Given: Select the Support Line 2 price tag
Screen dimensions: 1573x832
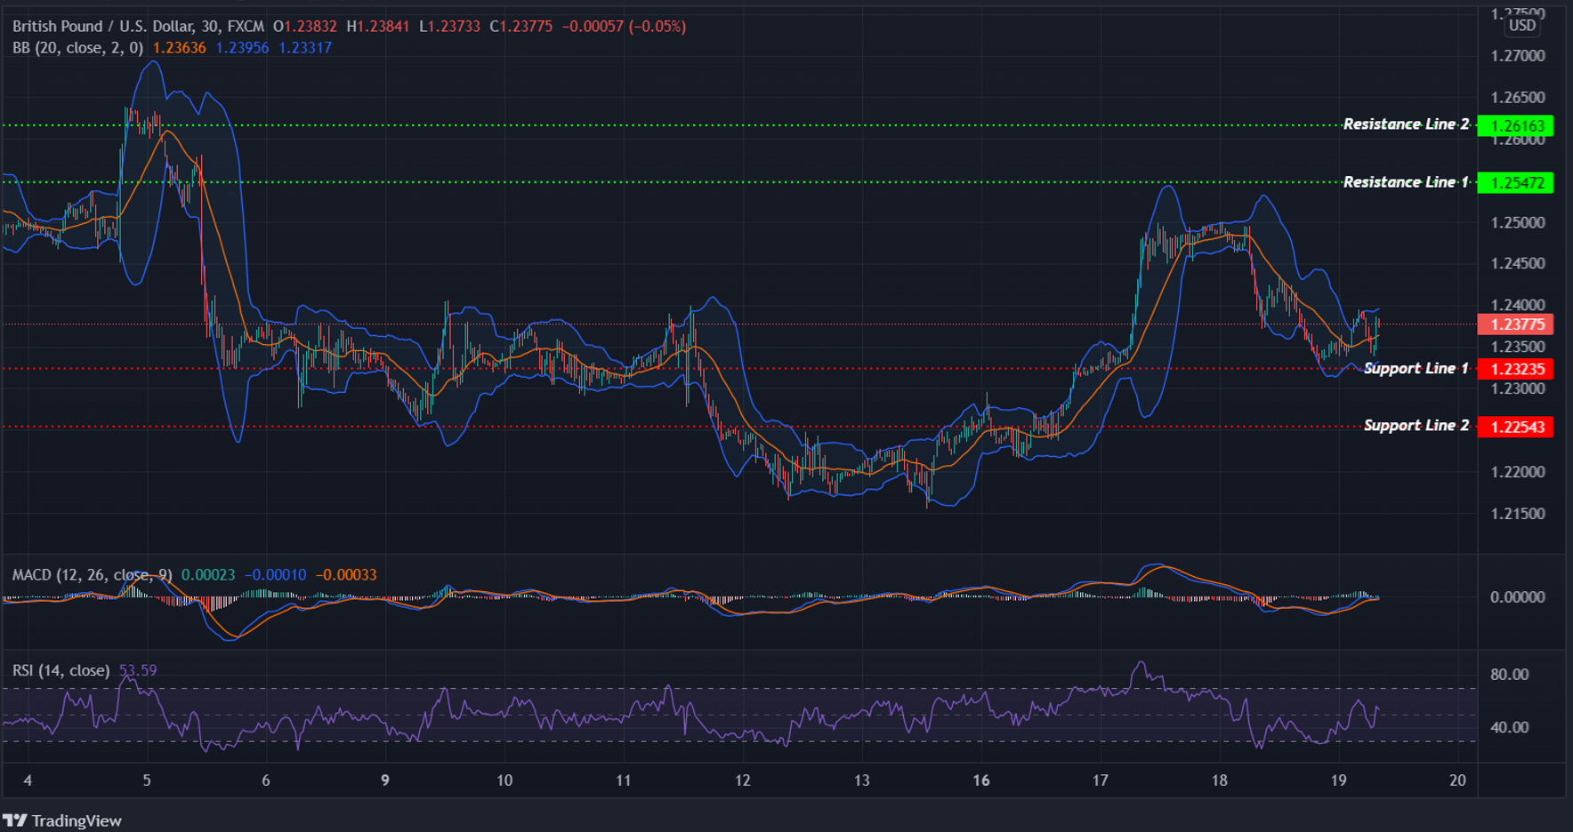Looking at the screenshot, I should tap(1517, 427).
